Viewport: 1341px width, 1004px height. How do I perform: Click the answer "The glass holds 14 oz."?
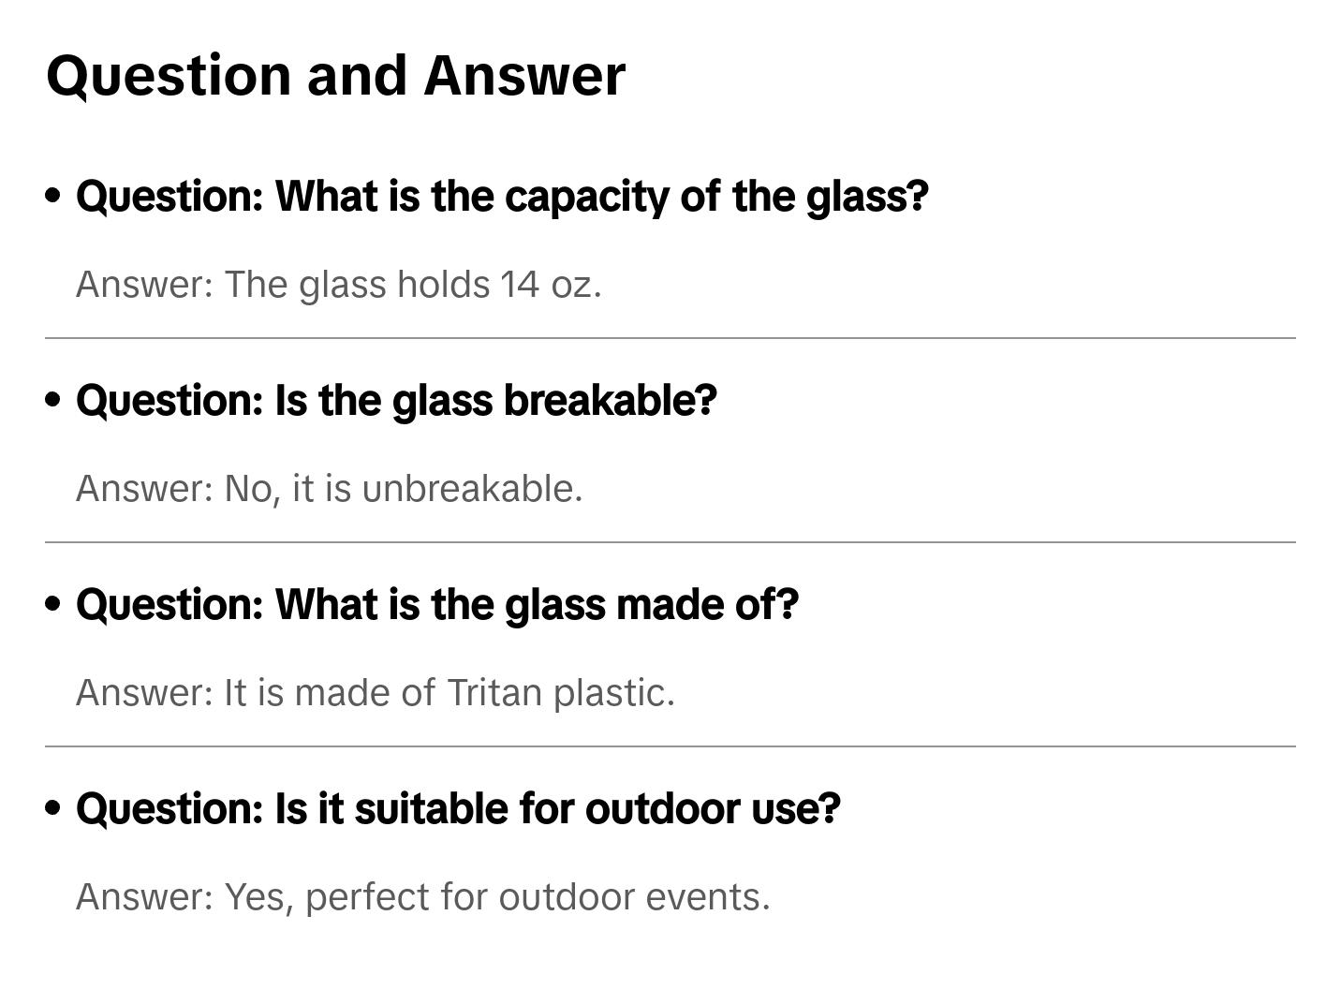point(338,285)
